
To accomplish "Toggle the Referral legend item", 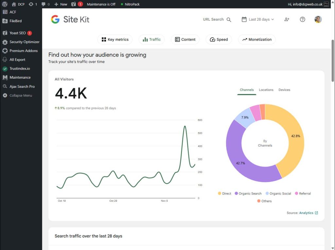I will point(303,193).
